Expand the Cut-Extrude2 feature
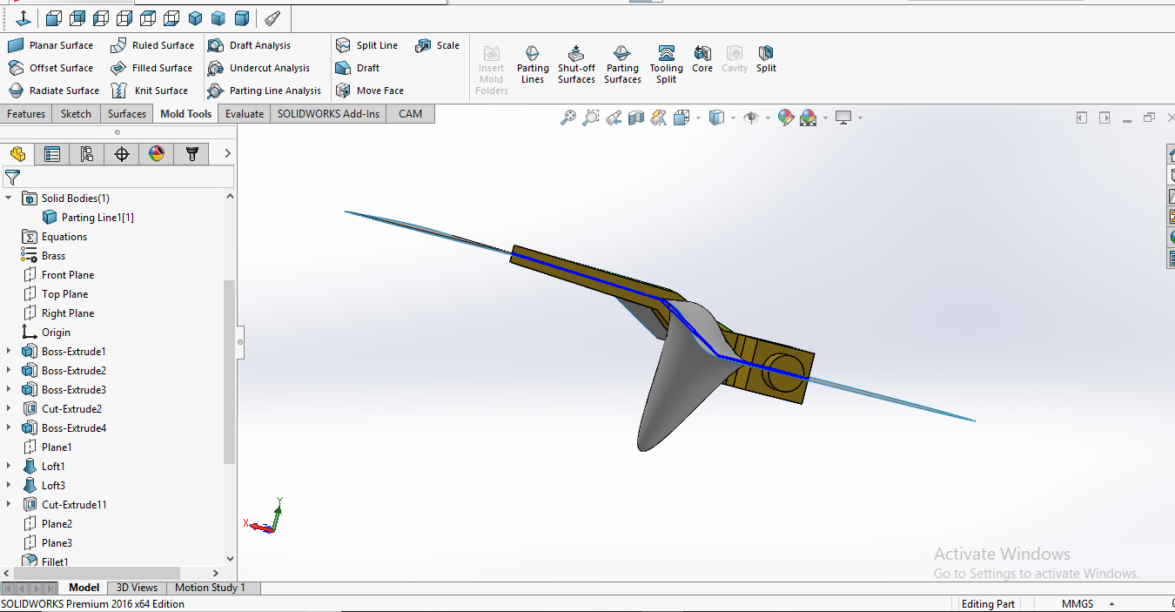 tap(9, 409)
